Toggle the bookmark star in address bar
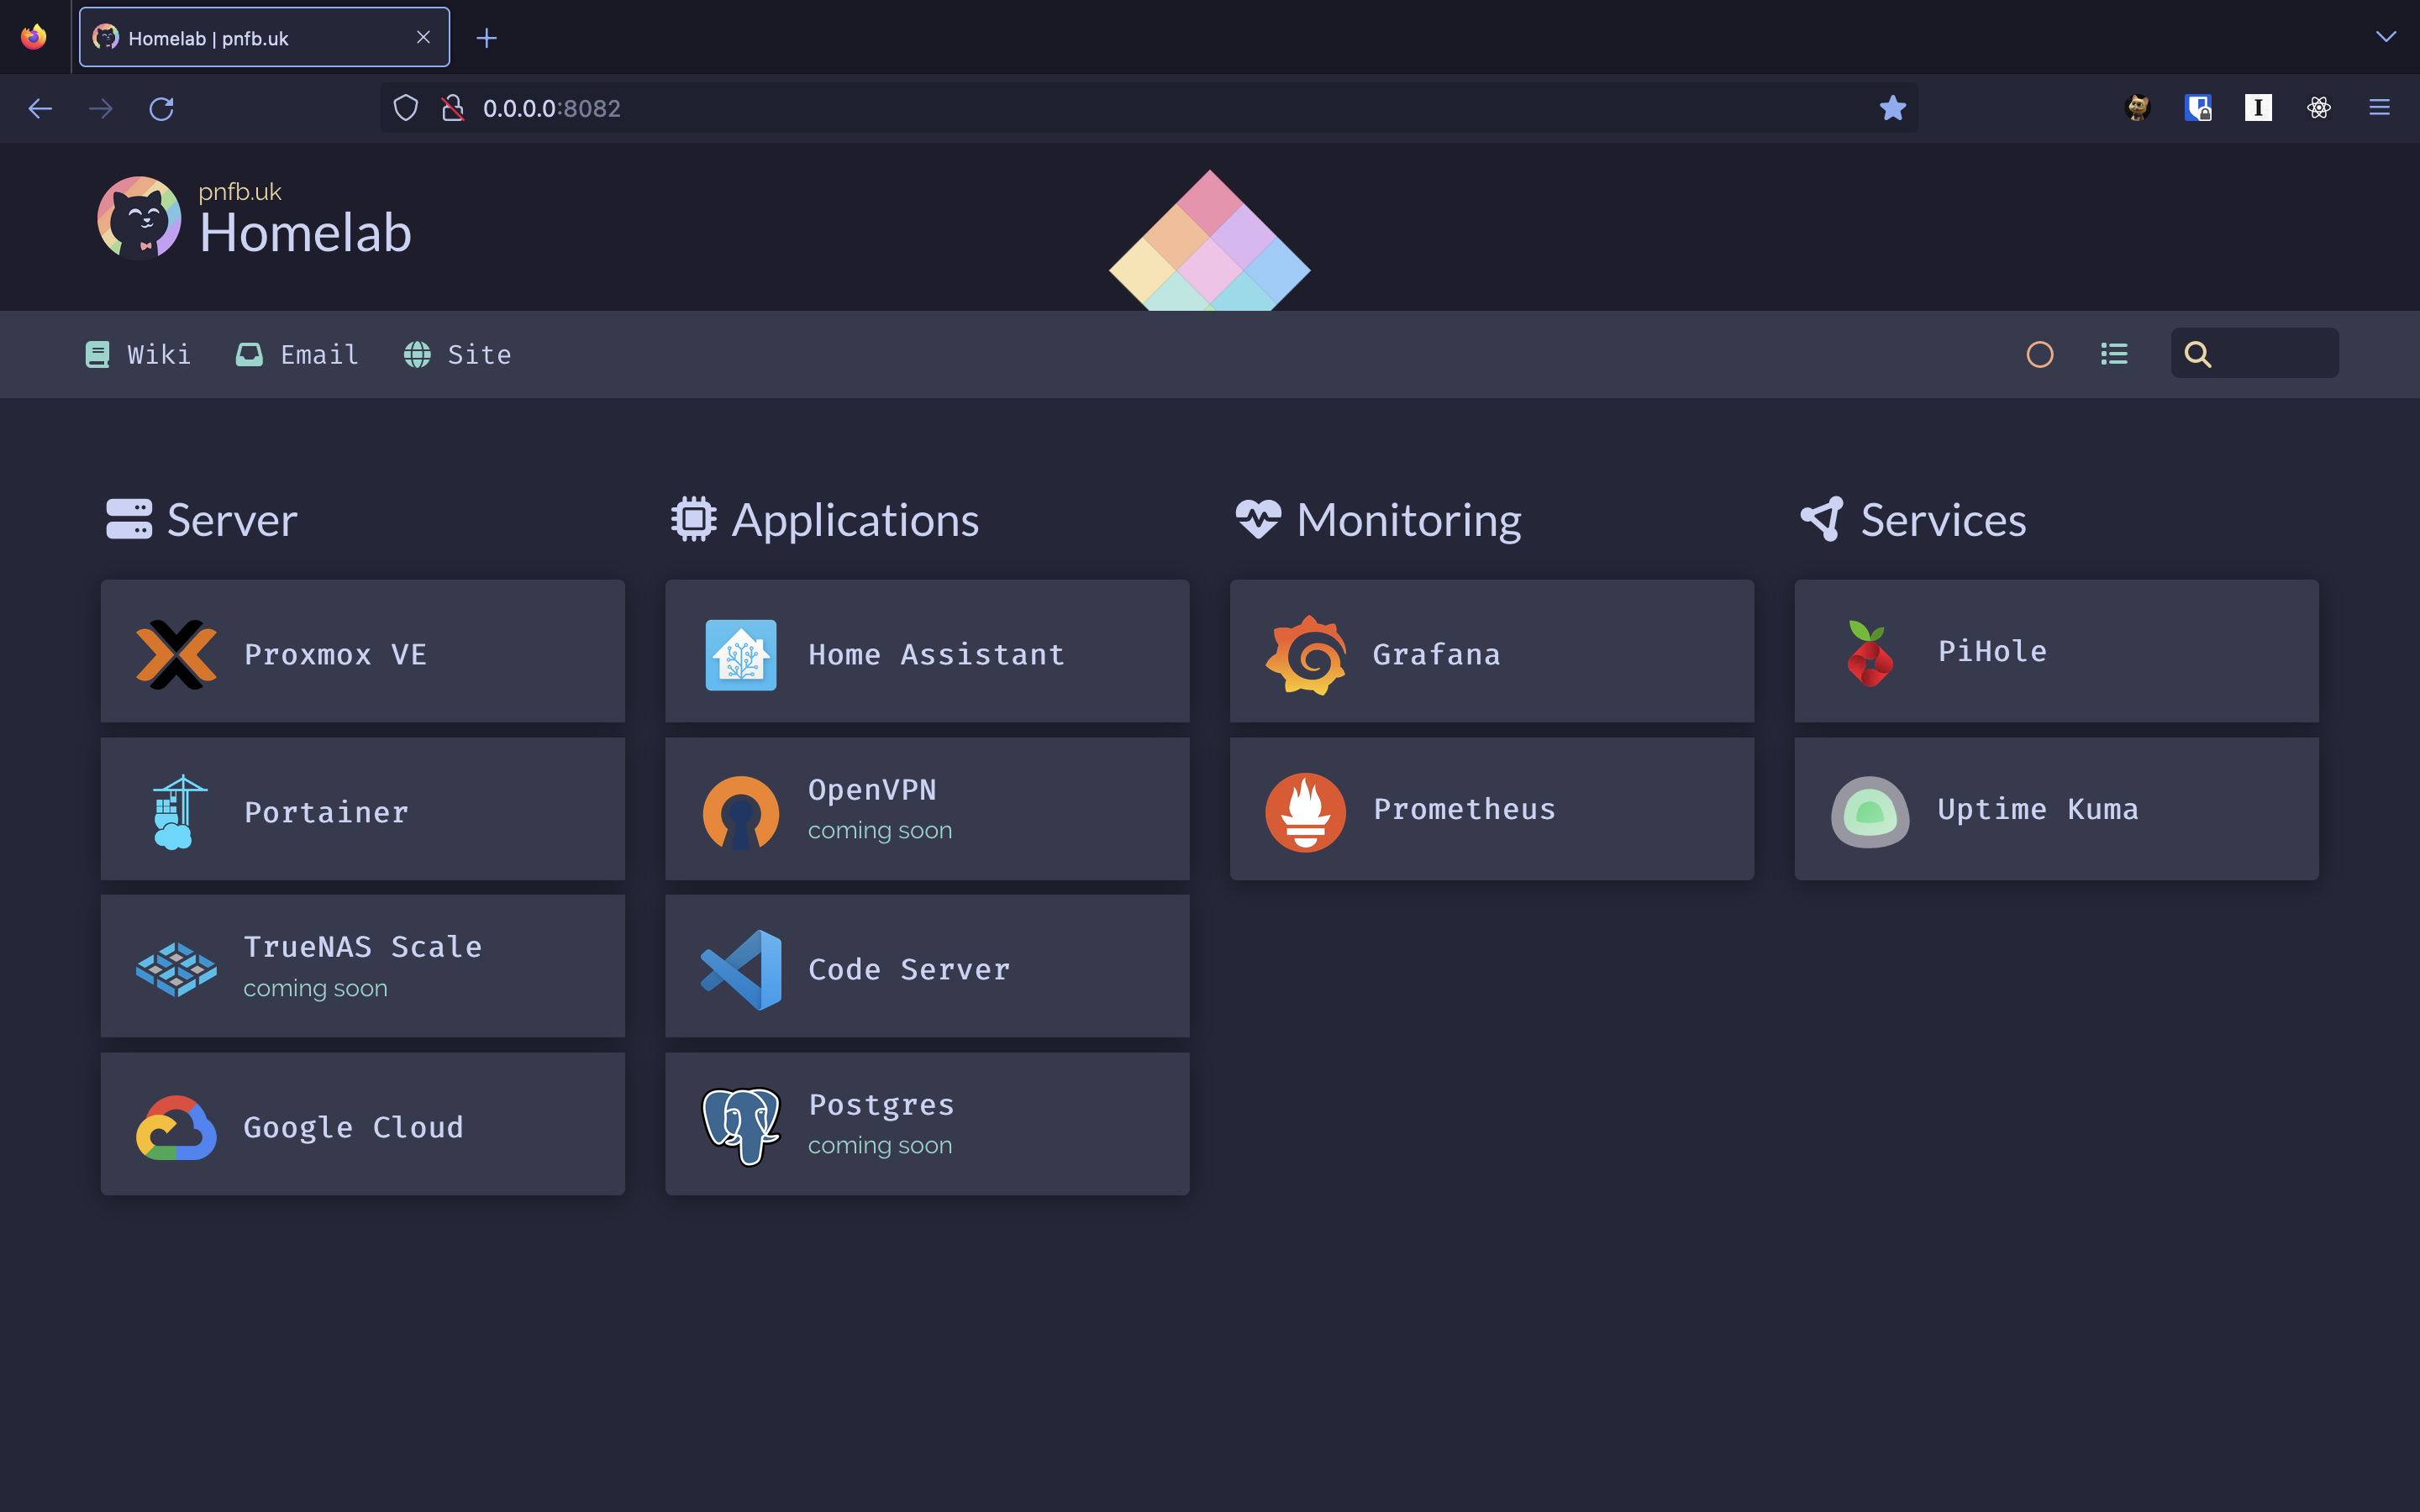This screenshot has height=1512, width=2420. point(1892,108)
